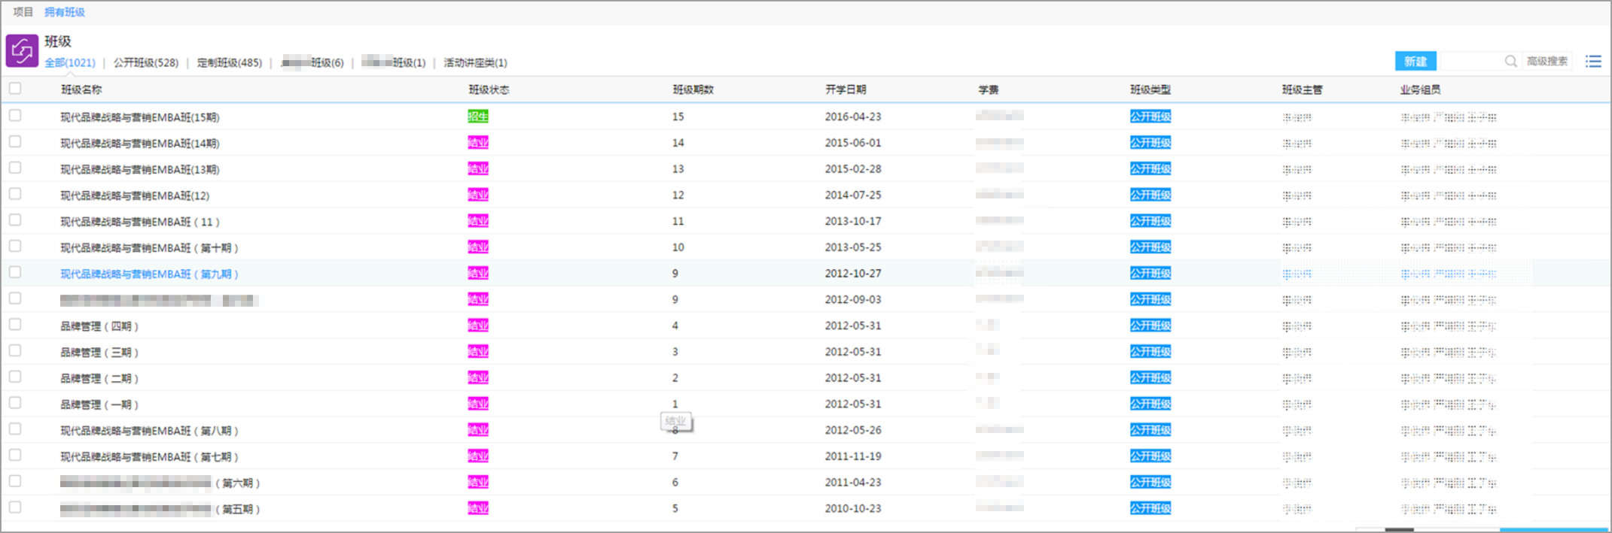Click the green 招生 status badge
The width and height of the screenshot is (1612, 533).
[x=478, y=117]
